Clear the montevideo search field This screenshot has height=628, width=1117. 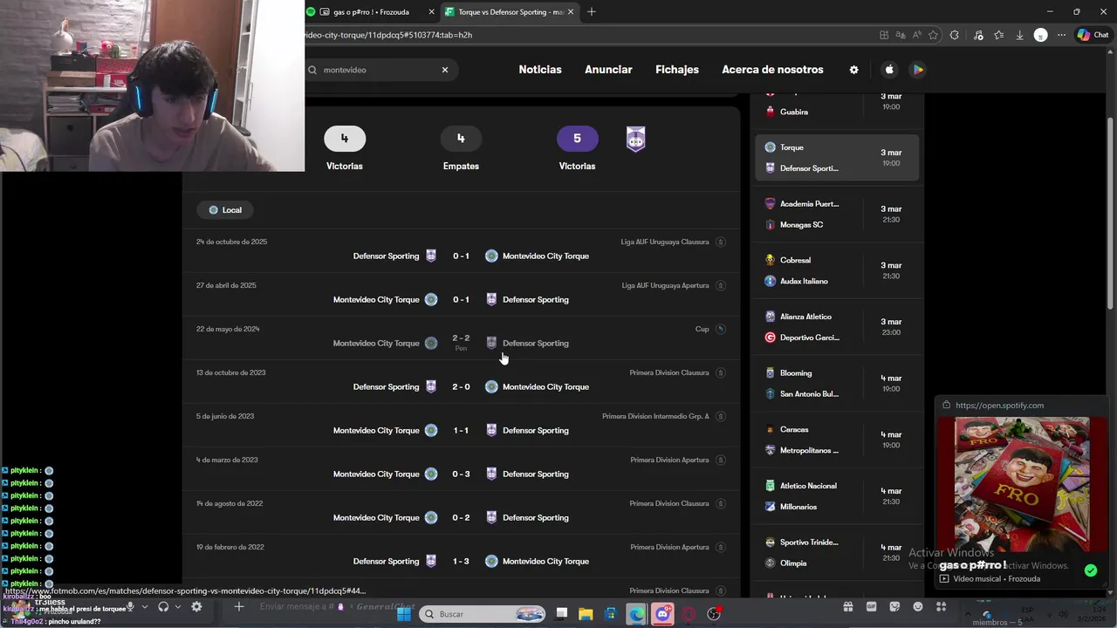coord(444,70)
